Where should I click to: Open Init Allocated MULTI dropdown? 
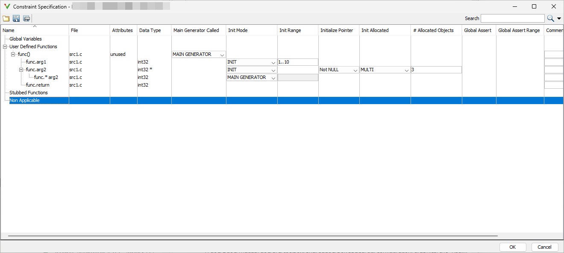(406, 70)
